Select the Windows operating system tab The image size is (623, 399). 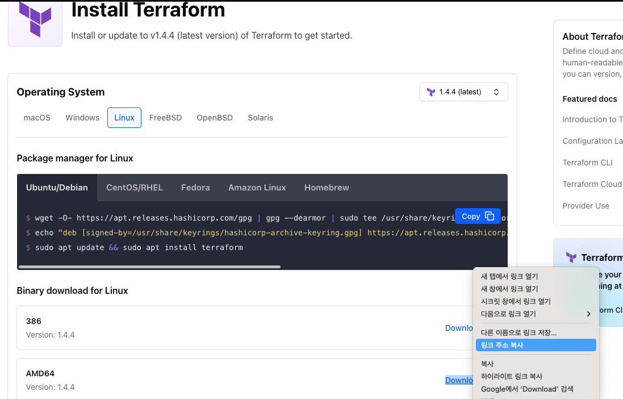(x=82, y=118)
